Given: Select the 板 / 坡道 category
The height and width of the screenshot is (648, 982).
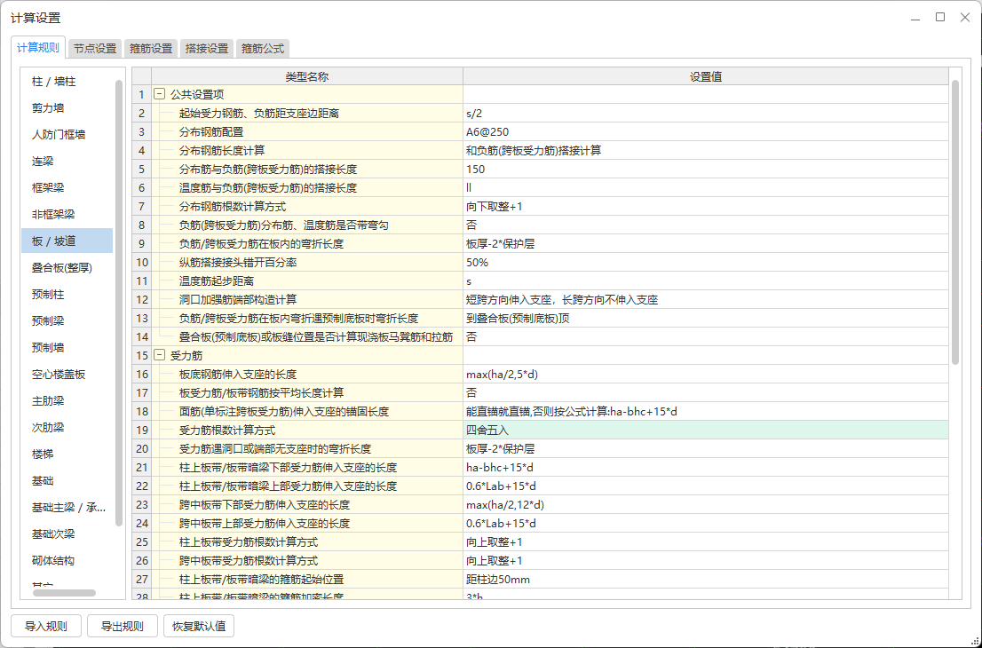Looking at the screenshot, I should pyautogui.click(x=67, y=241).
